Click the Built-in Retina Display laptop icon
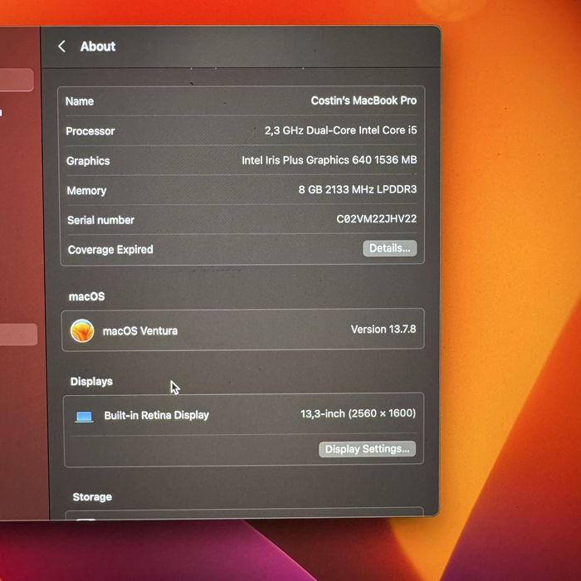This screenshot has height=581, width=581. click(x=84, y=417)
